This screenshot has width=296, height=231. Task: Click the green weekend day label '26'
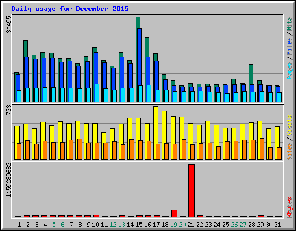tap(234, 225)
